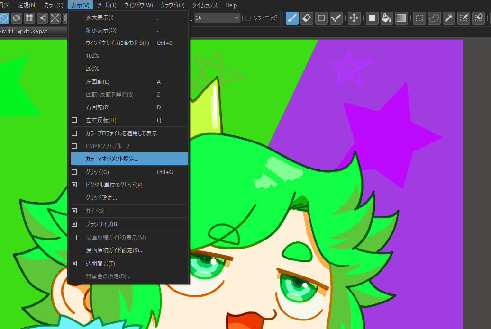Select the Brush tool
The image size is (491, 329).
[292, 18]
